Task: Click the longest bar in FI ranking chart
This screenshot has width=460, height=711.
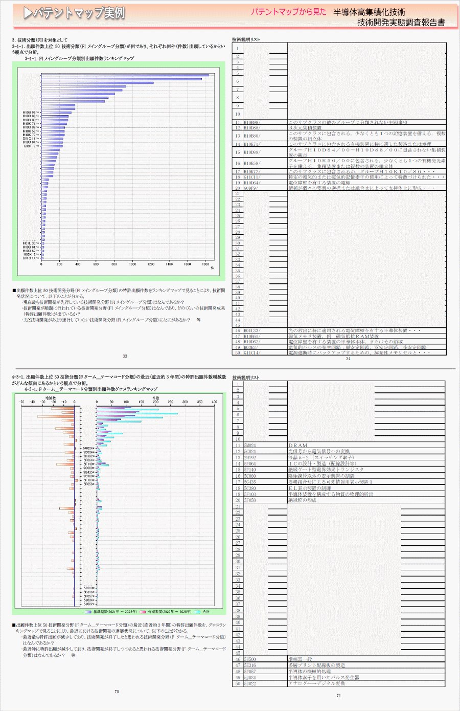Action: click(125, 75)
